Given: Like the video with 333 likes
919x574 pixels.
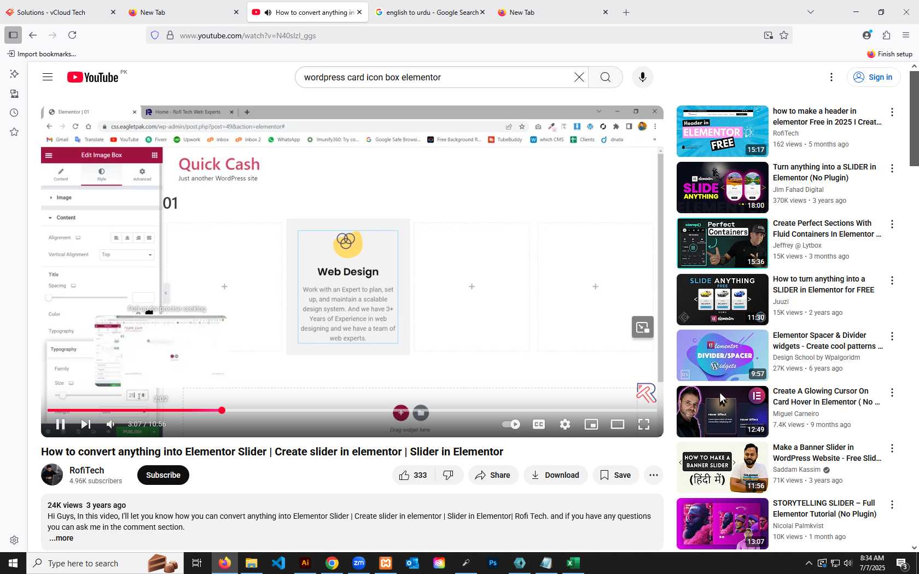Looking at the screenshot, I should pyautogui.click(x=414, y=475).
